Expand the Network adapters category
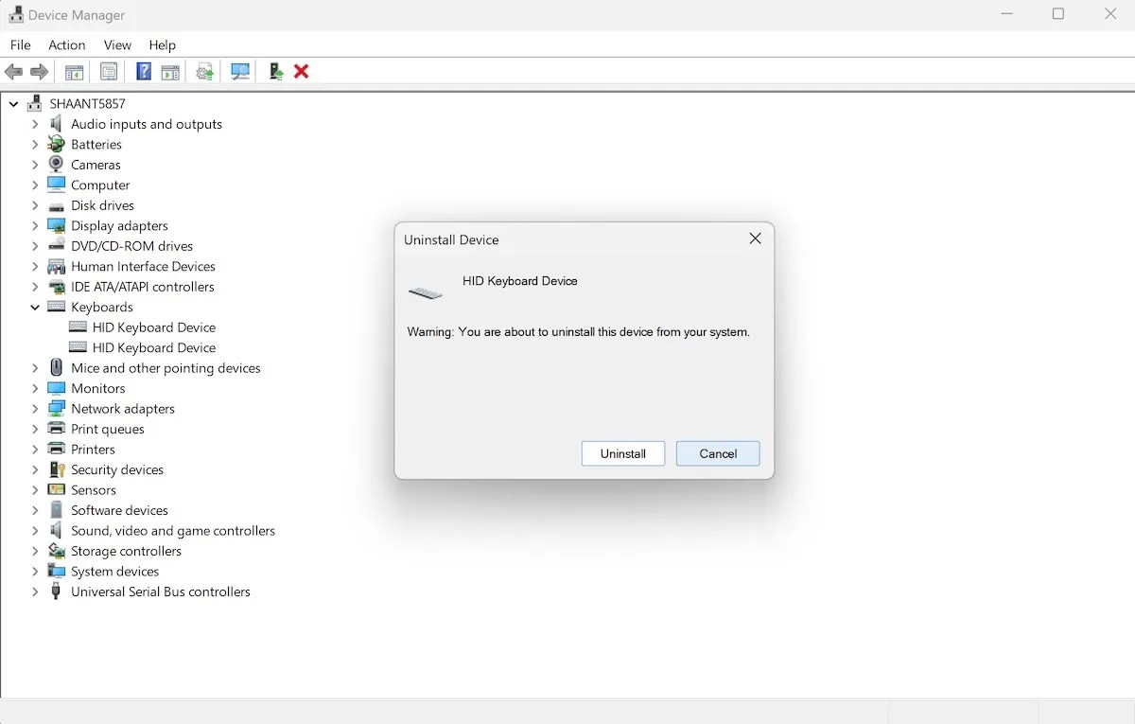Image resolution: width=1135 pixels, height=724 pixels. pyautogui.click(x=34, y=408)
